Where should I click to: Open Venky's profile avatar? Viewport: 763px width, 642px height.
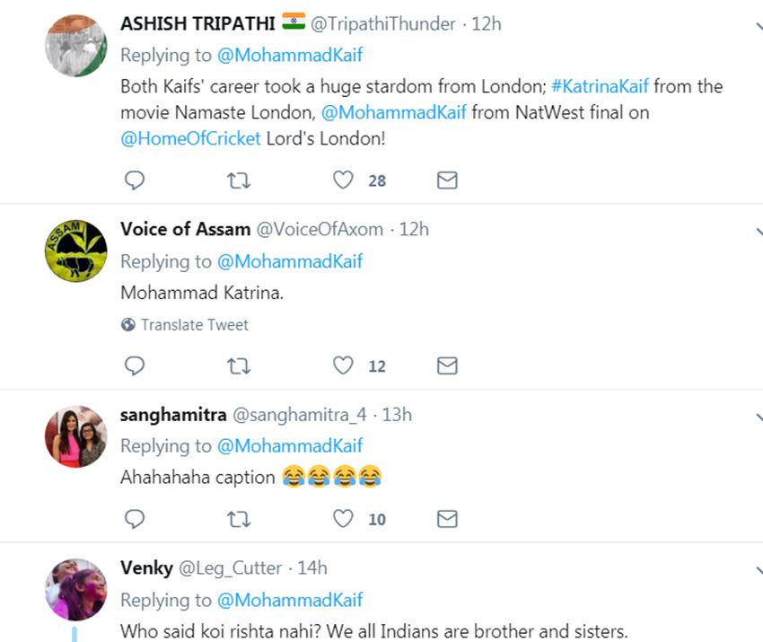(76, 589)
